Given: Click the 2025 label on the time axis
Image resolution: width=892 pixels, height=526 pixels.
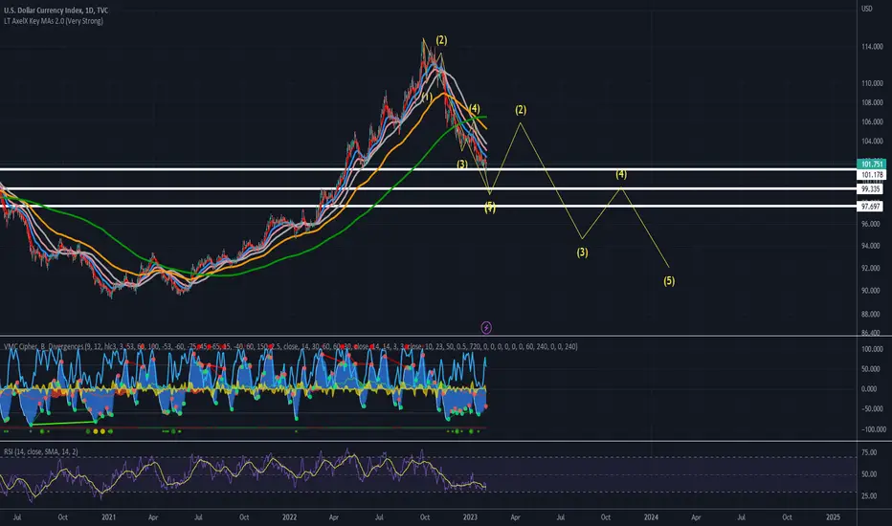Looking at the screenshot, I should point(833,517).
